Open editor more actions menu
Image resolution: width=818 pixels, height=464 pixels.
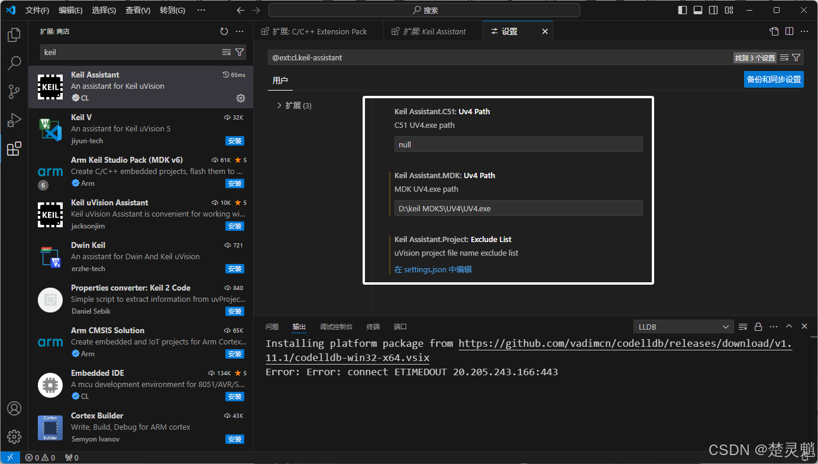point(805,31)
